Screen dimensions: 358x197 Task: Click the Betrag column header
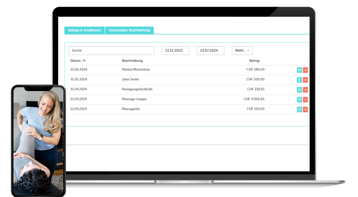[x=254, y=61]
